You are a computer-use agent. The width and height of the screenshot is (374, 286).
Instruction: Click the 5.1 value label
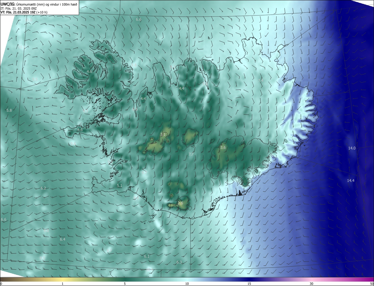point(120,186)
